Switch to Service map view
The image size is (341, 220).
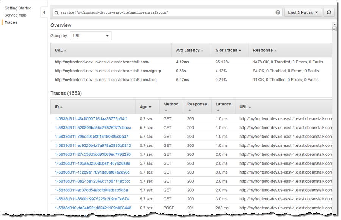click(16, 15)
